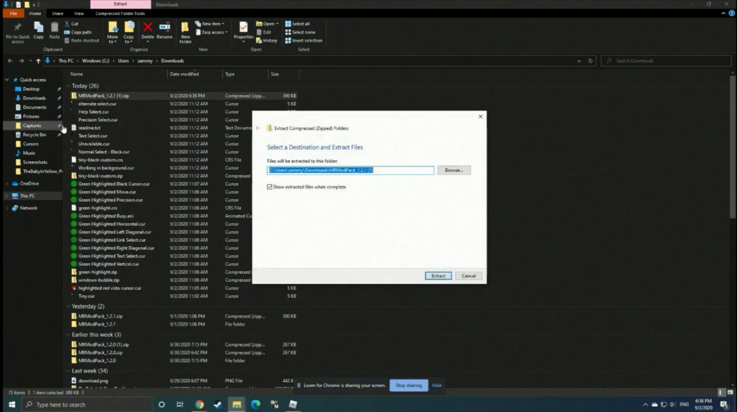Open the Share ribbon tab

57,13
